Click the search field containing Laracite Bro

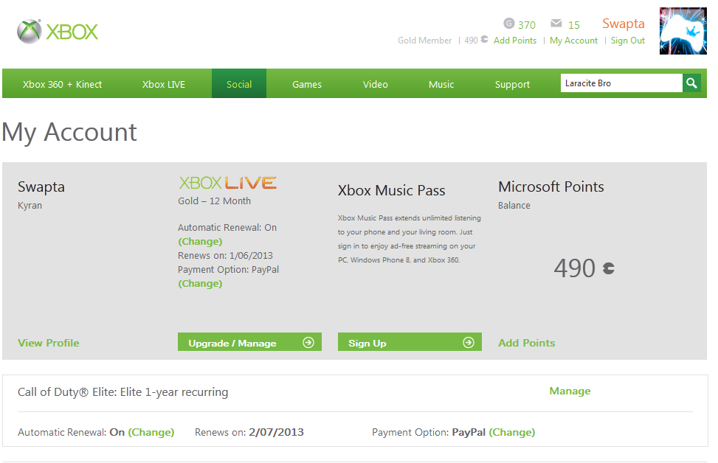click(621, 83)
